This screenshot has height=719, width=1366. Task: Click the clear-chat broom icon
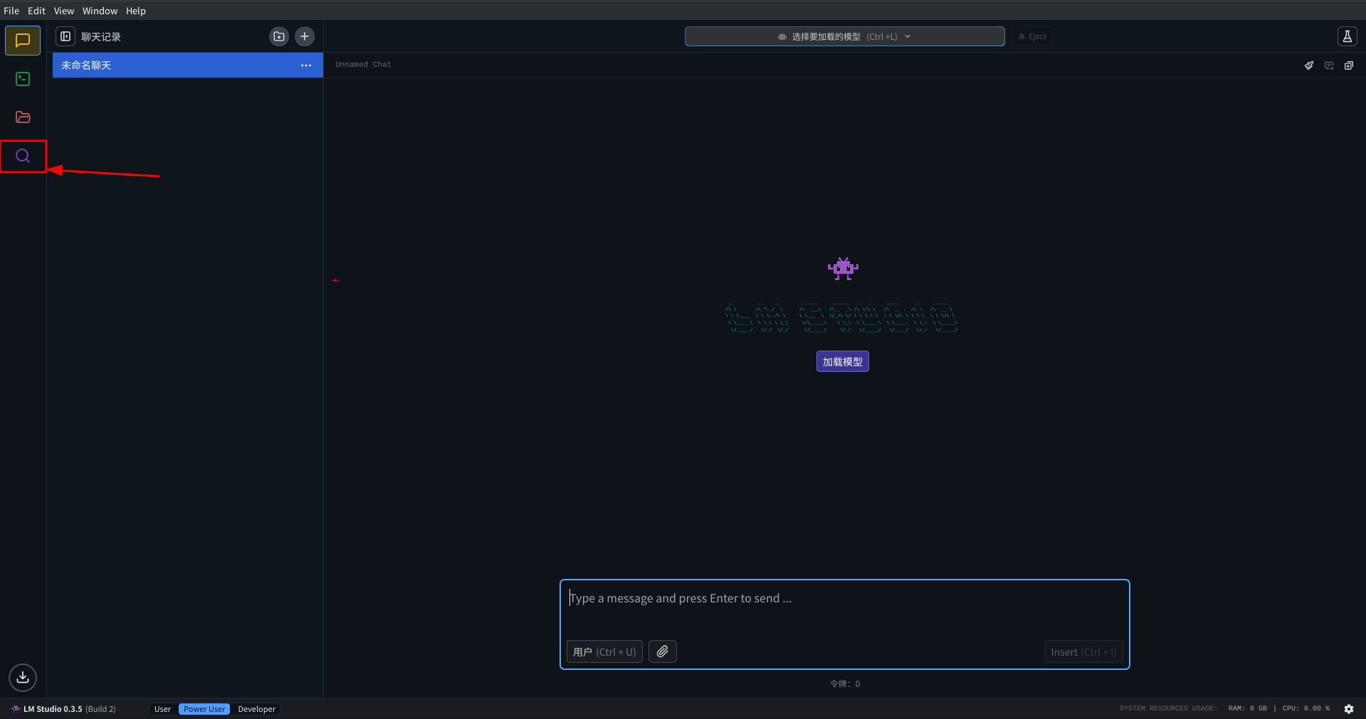[1309, 65]
